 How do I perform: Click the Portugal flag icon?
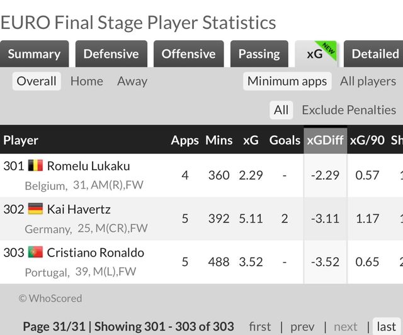(x=35, y=253)
